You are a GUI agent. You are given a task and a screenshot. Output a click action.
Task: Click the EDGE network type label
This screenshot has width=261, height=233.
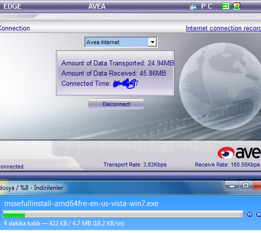[12, 6]
